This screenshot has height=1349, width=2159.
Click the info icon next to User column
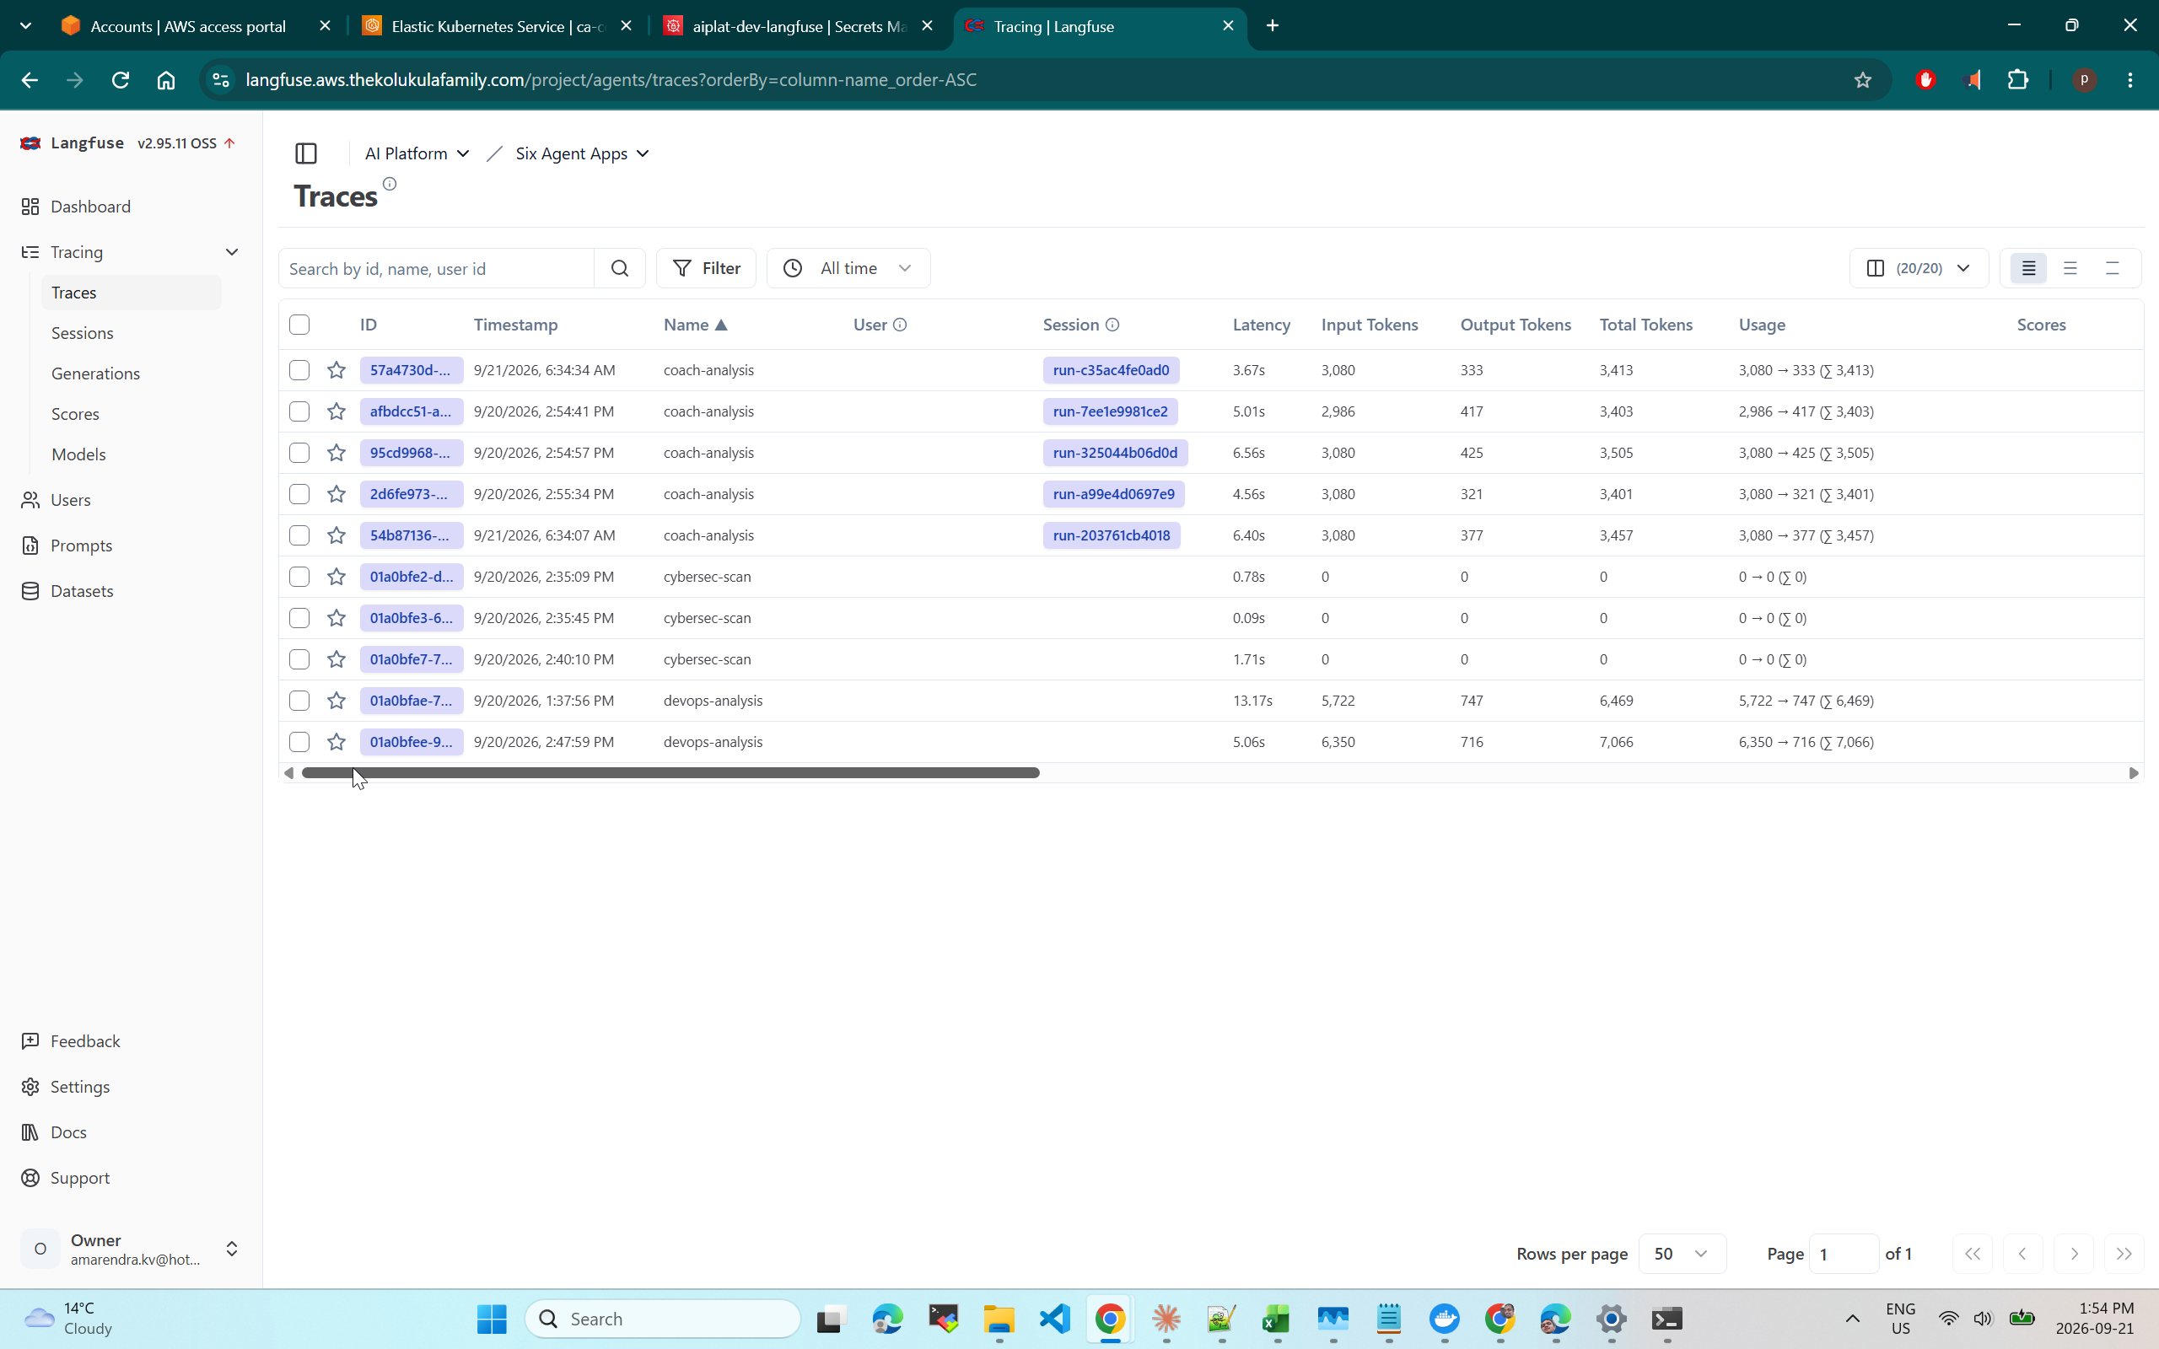click(x=900, y=325)
